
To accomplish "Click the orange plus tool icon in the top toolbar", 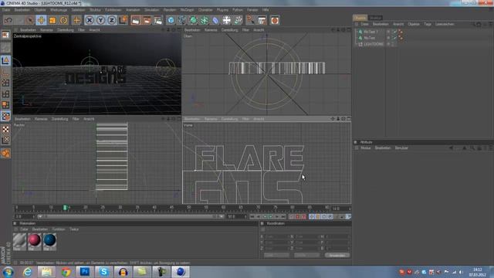I will coord(76,20).
